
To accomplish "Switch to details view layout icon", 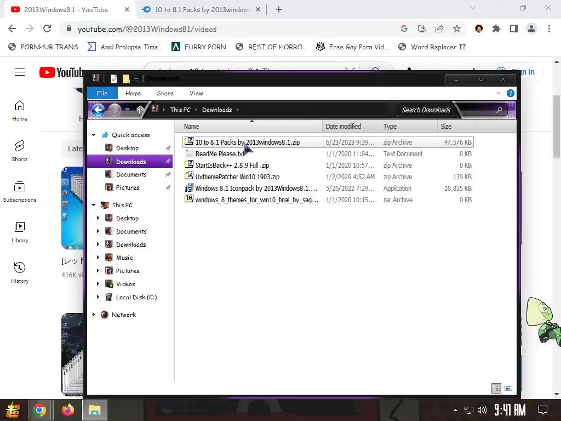I will pyautogui.click(x=496, y=388).
